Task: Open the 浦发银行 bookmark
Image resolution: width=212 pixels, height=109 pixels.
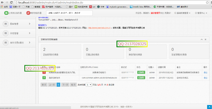Action: 182,6
